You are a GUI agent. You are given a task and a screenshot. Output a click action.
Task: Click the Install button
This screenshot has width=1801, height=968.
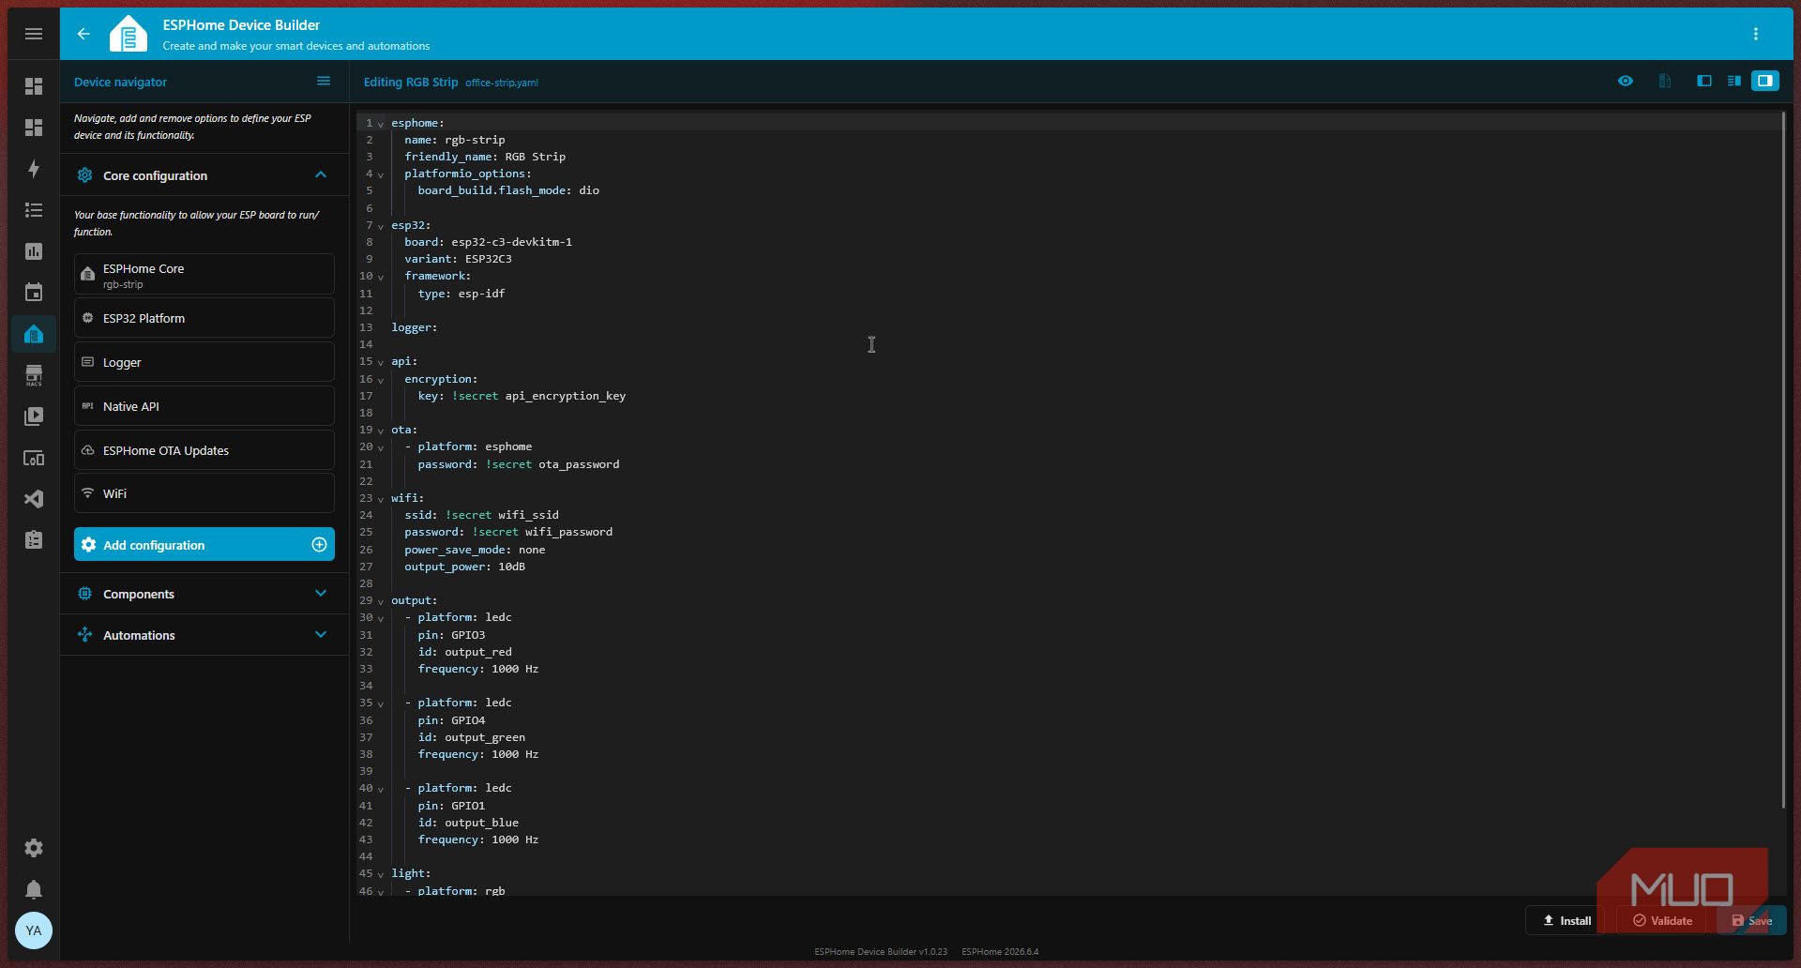(1566, 920)
